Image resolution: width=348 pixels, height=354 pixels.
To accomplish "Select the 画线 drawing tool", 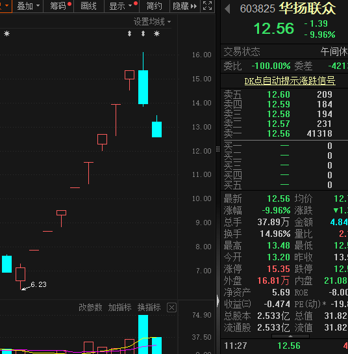I will point(88,6).
